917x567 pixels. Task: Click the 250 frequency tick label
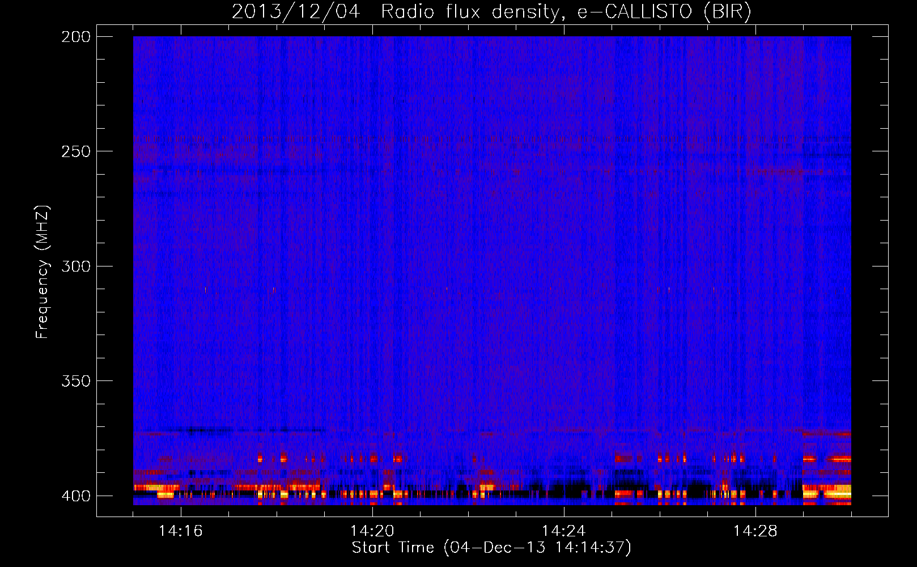coord(76,151)
